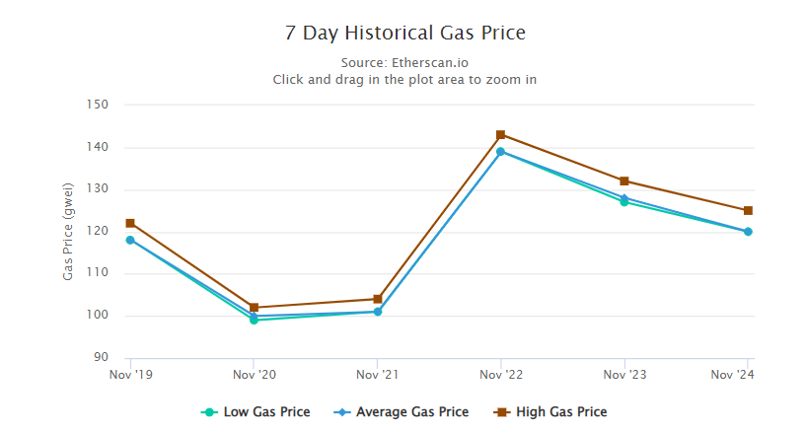Click Average Gas Price point at Nov '22

click(x=501, y=152)
